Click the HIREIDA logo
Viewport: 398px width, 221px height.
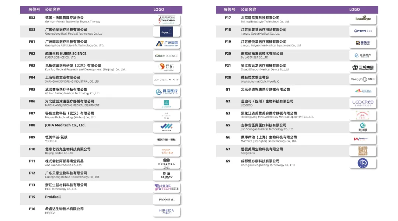click(167, 211)
